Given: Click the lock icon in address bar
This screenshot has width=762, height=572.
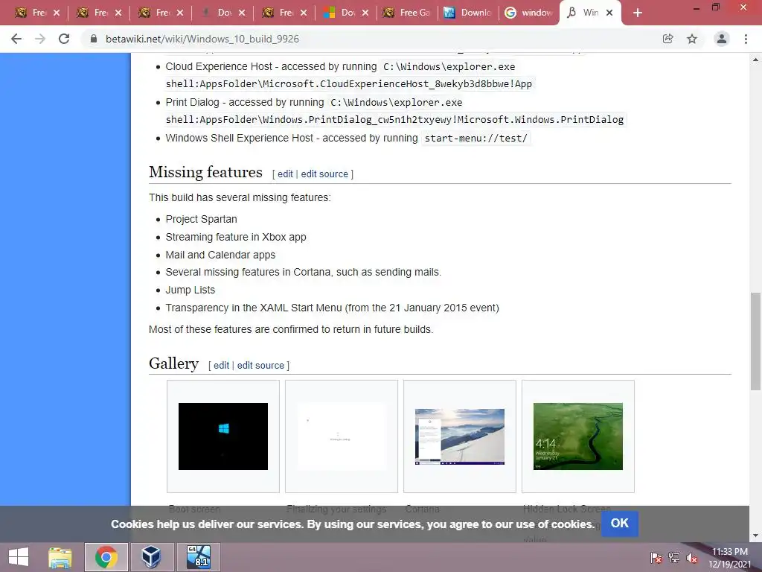Looking at the screenshot, I should 94,39.
